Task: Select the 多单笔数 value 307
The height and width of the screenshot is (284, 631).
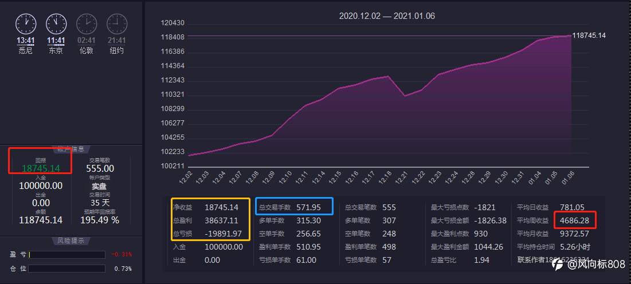Action: (389, 220)
